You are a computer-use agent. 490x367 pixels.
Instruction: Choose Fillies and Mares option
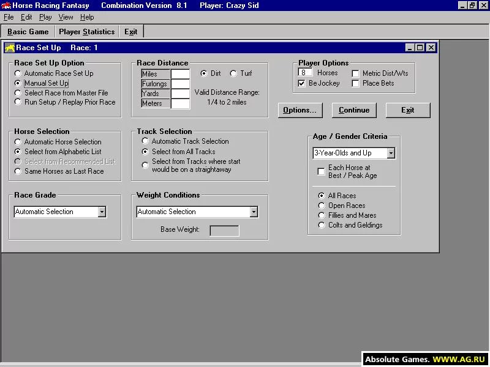[x=321, y=215]
